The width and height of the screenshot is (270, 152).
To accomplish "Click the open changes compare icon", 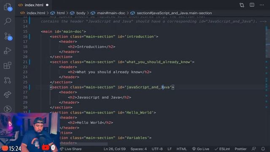I will 242,5.
